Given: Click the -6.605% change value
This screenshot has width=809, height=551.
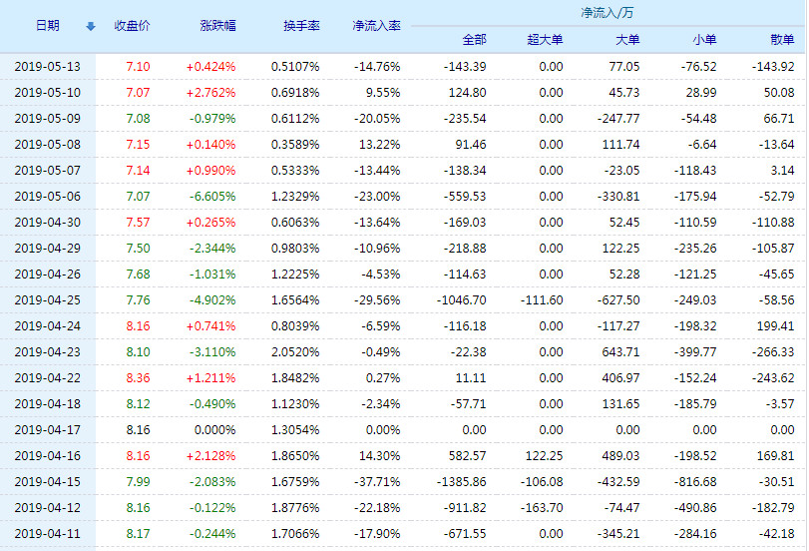Looking at the screenshot, I should [211, 197].
